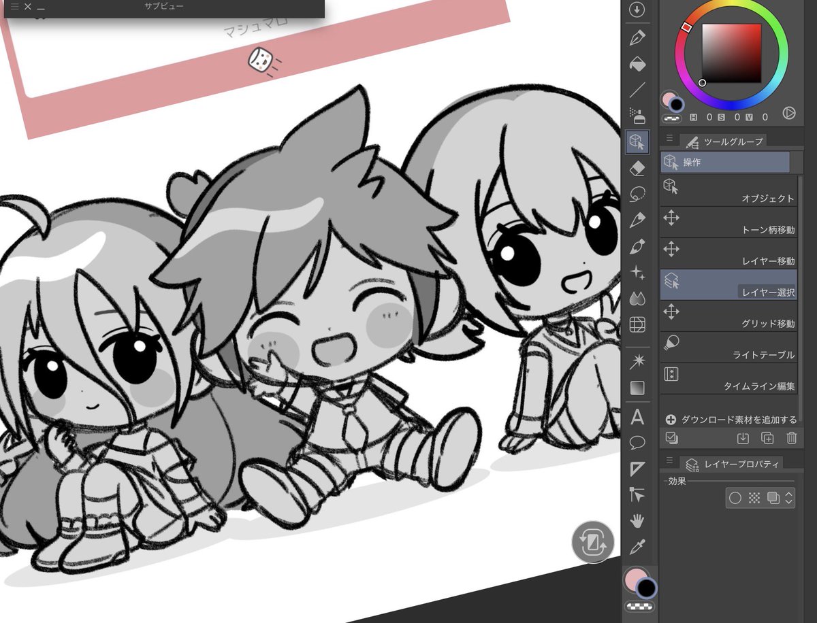
Task: Toggle the Border effect circle in Layer Property
Action: 735,498
